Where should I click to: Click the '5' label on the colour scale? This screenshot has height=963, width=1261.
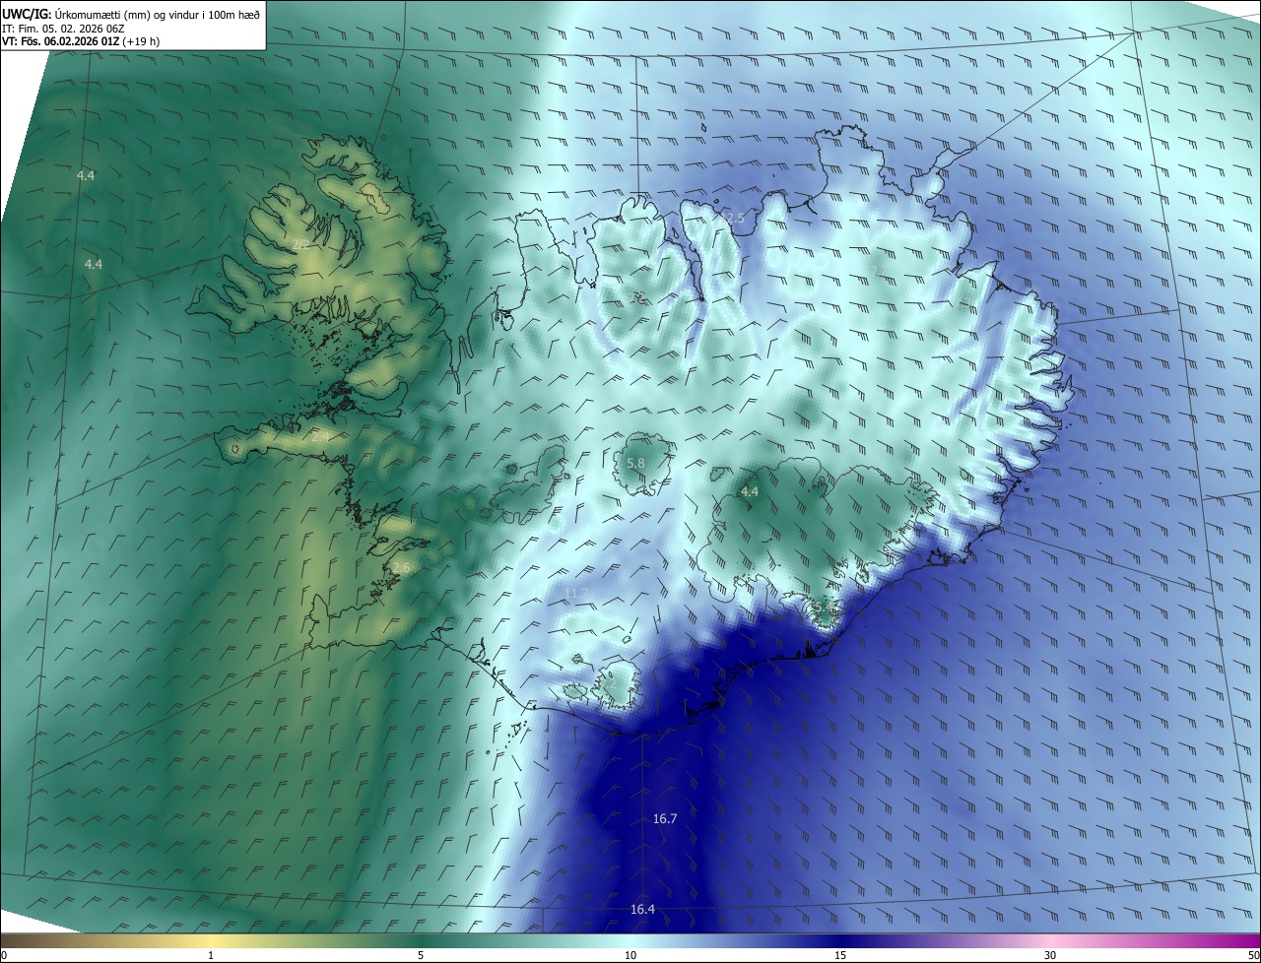click(x=421, y=956)
